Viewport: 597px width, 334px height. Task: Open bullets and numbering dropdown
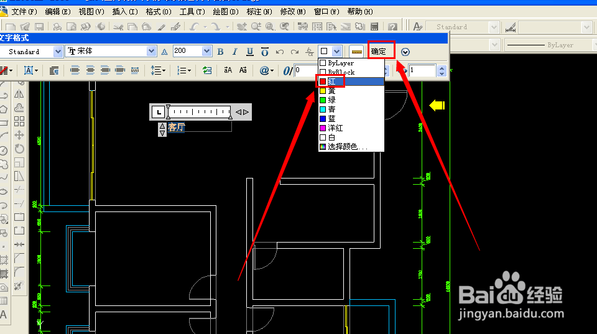coord(184,70)
